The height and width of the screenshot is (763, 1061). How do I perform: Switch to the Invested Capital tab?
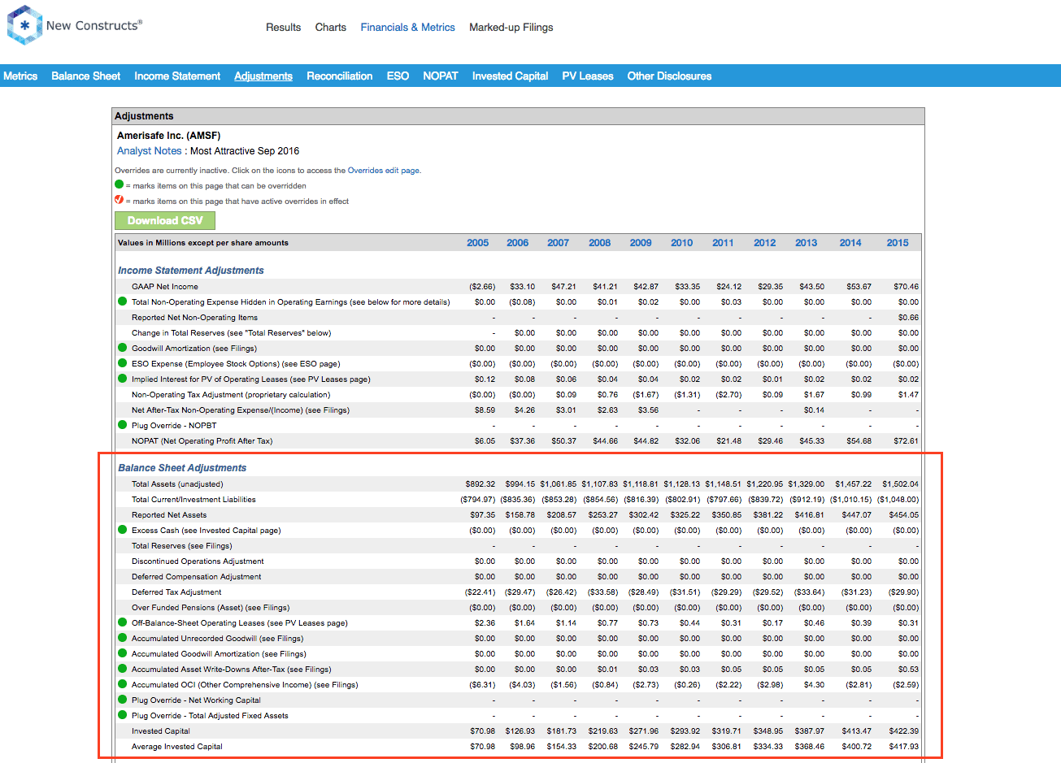pyautogui.click(x=511, y=76)
